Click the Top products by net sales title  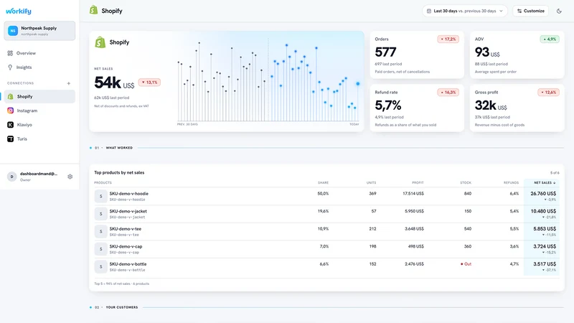(119, 173)
